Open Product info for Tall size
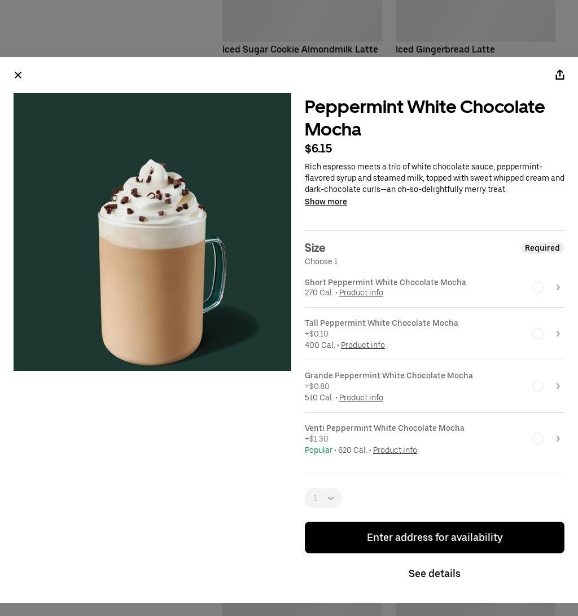This screenshot has height=616, width=578. 363,345
